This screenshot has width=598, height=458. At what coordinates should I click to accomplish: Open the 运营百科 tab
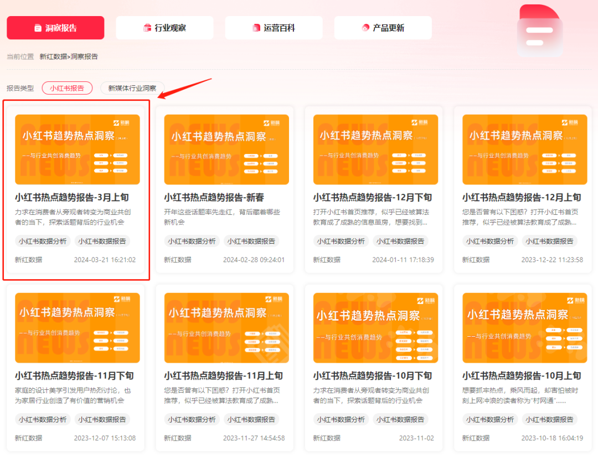274,28
